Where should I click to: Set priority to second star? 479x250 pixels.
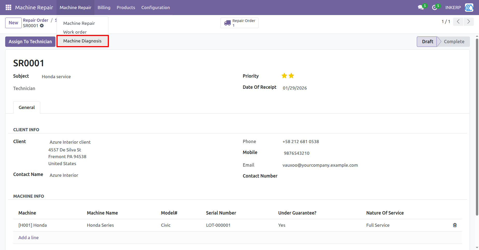(x=291, y=76)
